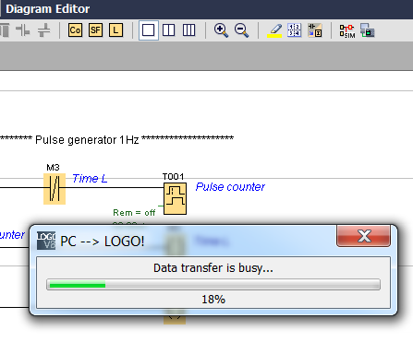Select the T001 pulse generator block
Image resolution: width=413 pixels, height=342 pixels.
(175, 198)
